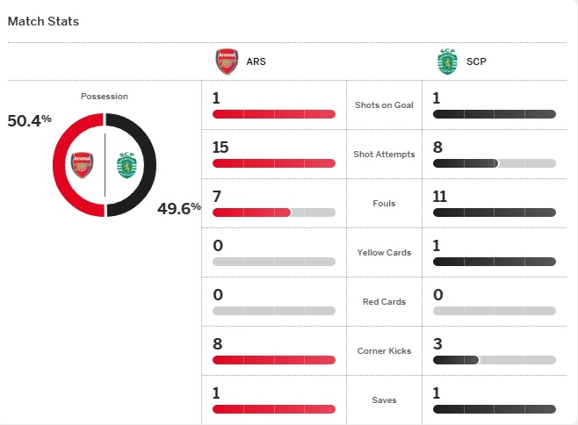Viewport: 578px width, 425px height.
Task: Click the red Arsenal possession arc
Action: [60, 164]
